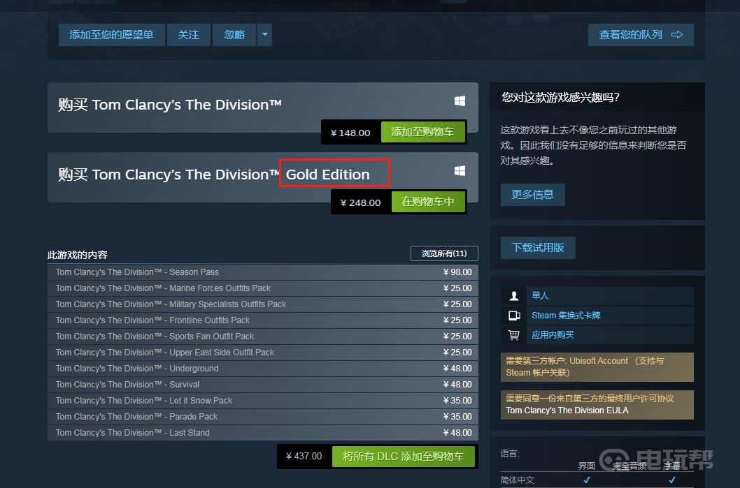This screenshot has width=740, height=488.
Task: Open the Season Pass DLC row
Action: pos(263,272)
